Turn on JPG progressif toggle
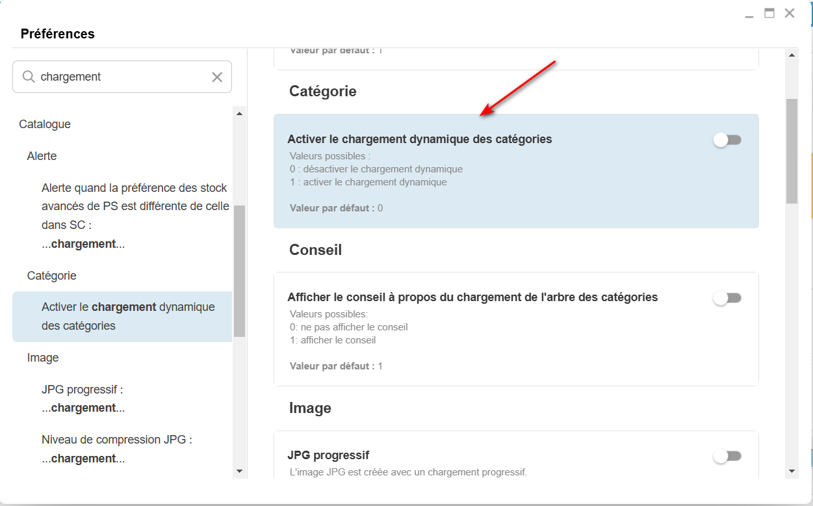This screenshot has width=813, height=506. tap(727, 456)
